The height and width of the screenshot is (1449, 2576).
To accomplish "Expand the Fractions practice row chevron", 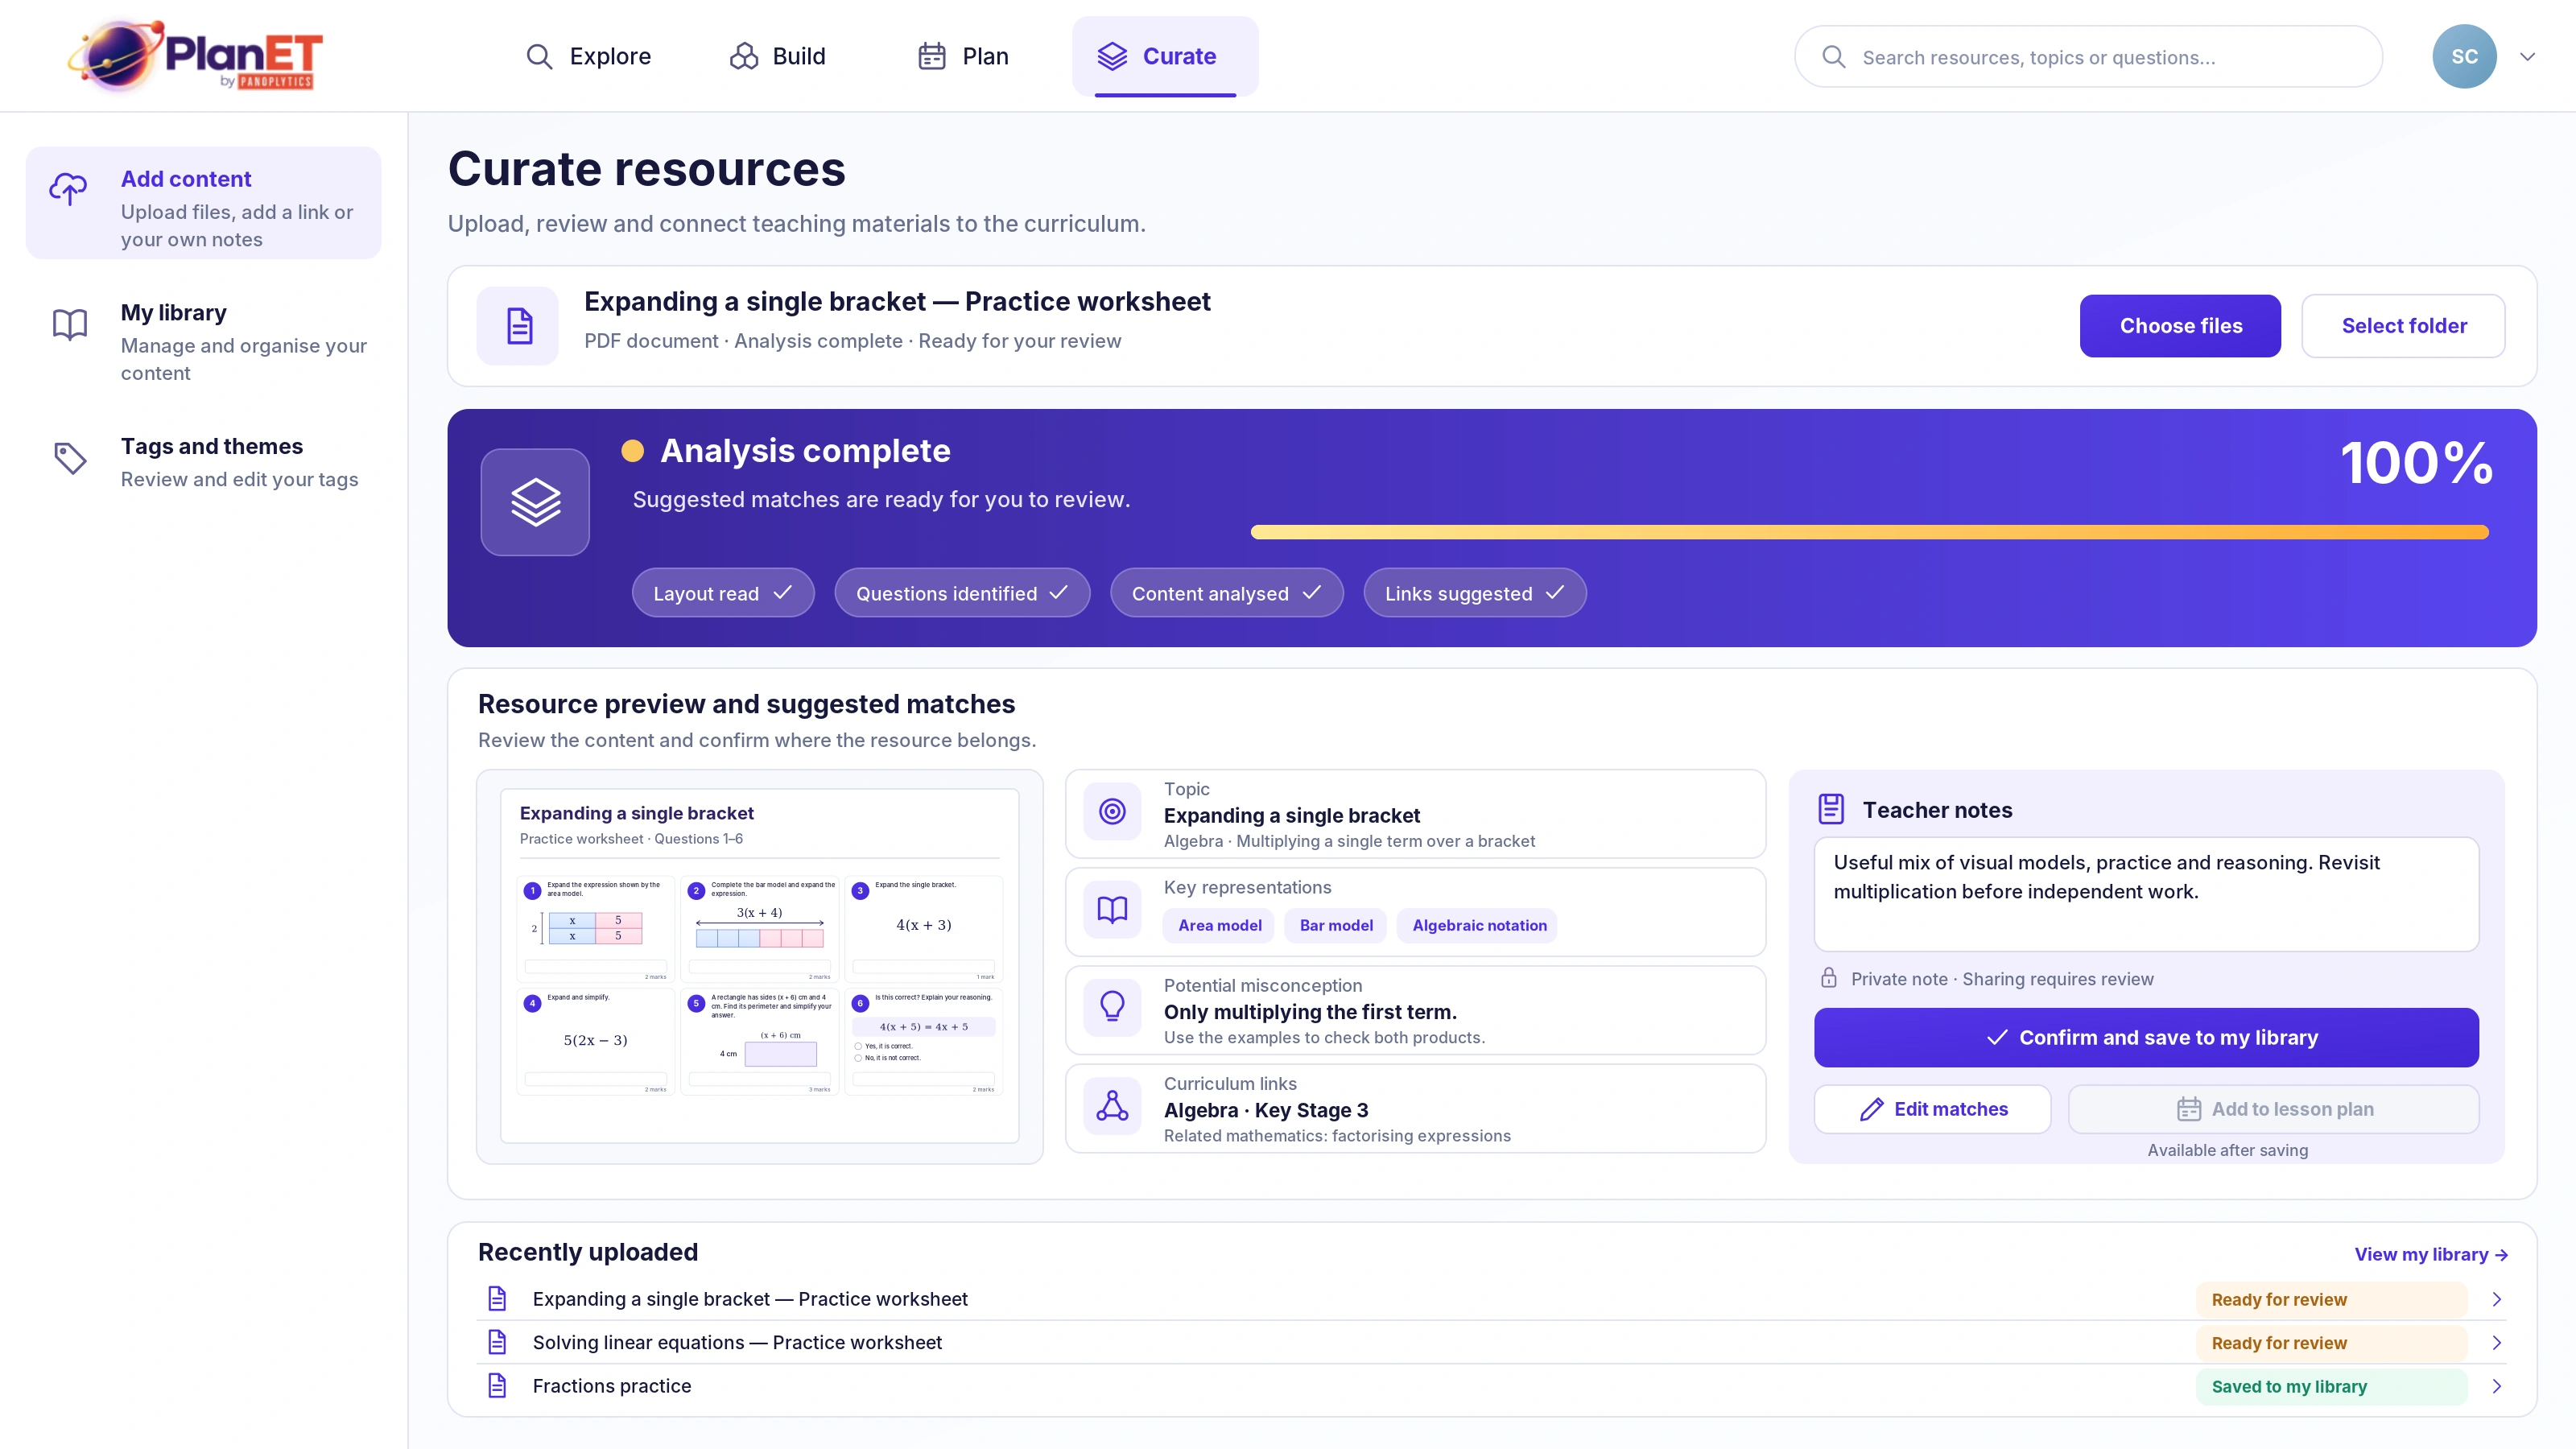I will [2497, 1386].
